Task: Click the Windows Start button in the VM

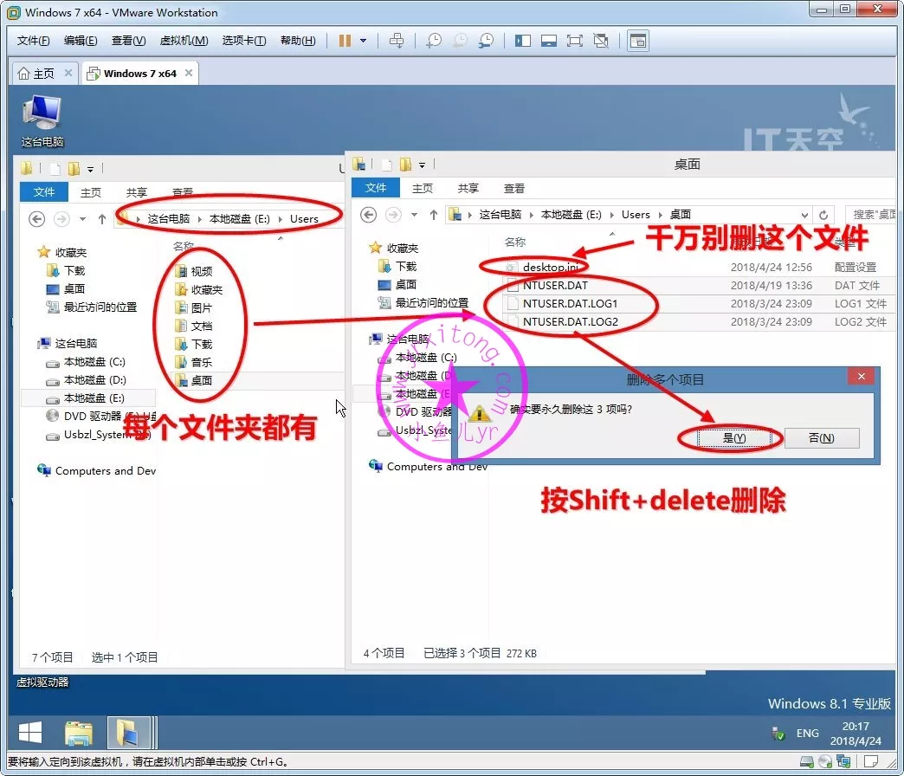Action: [30, 733]
